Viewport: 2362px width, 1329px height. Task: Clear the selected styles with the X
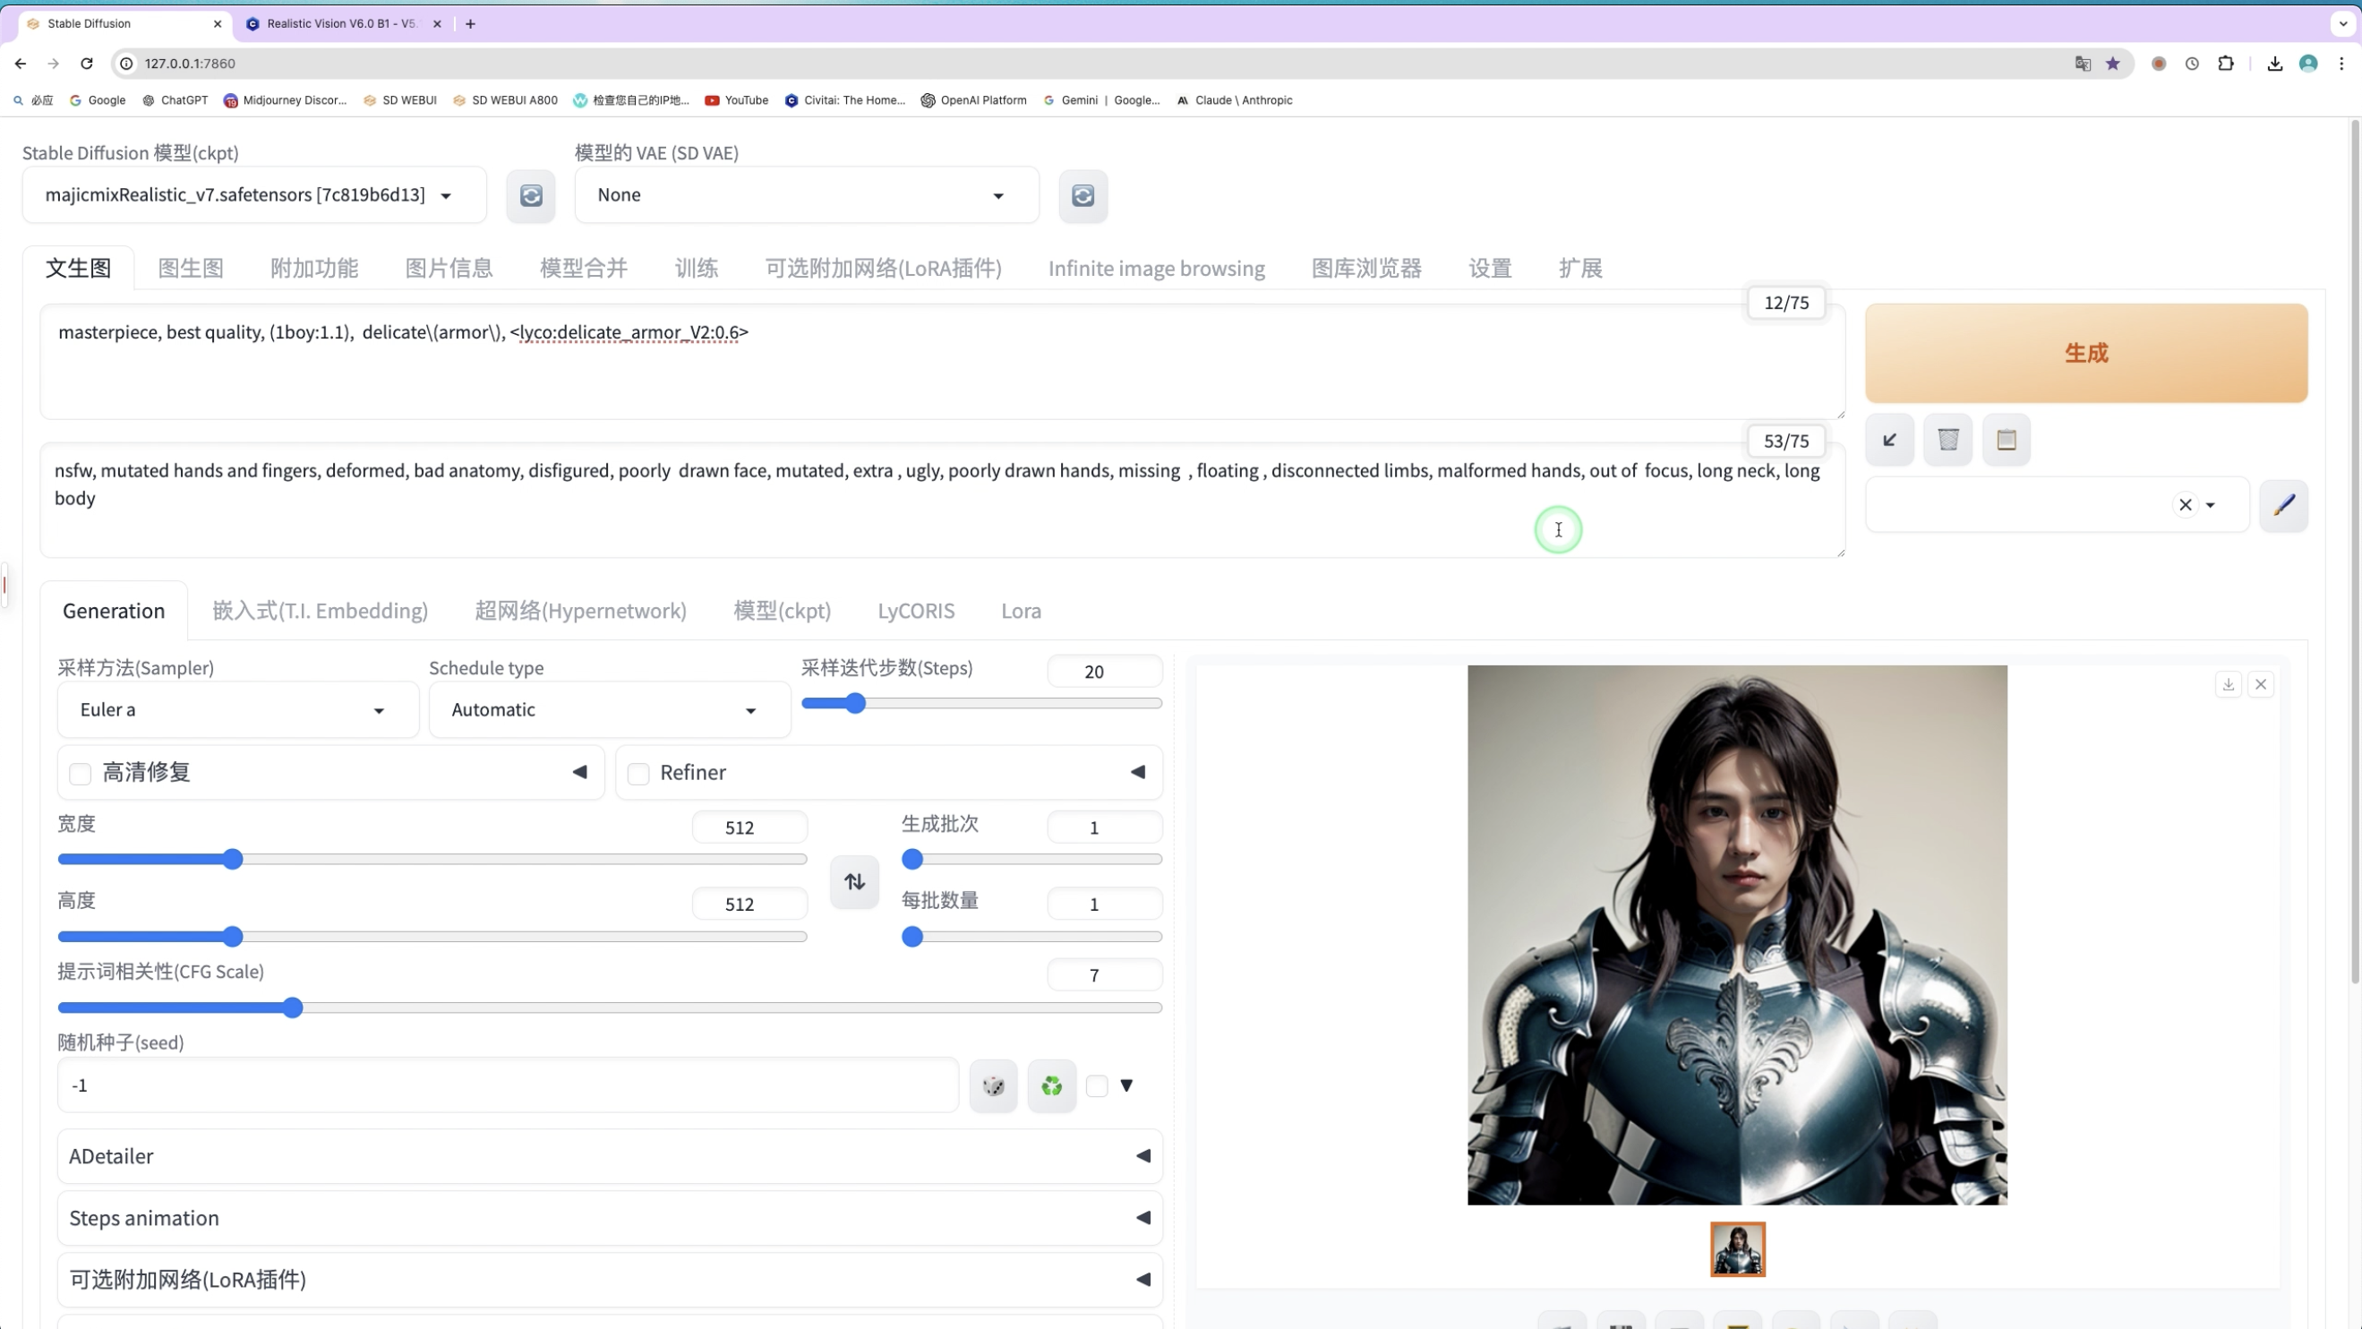tap(2186, 504)
